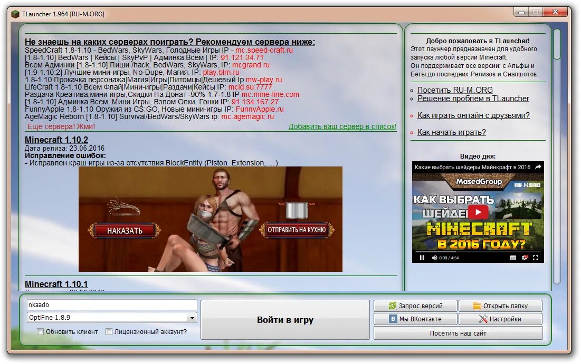Open Мы ВКонтакте button
Viewport: 581px width, 364px height.
click(x=415, y=319)
